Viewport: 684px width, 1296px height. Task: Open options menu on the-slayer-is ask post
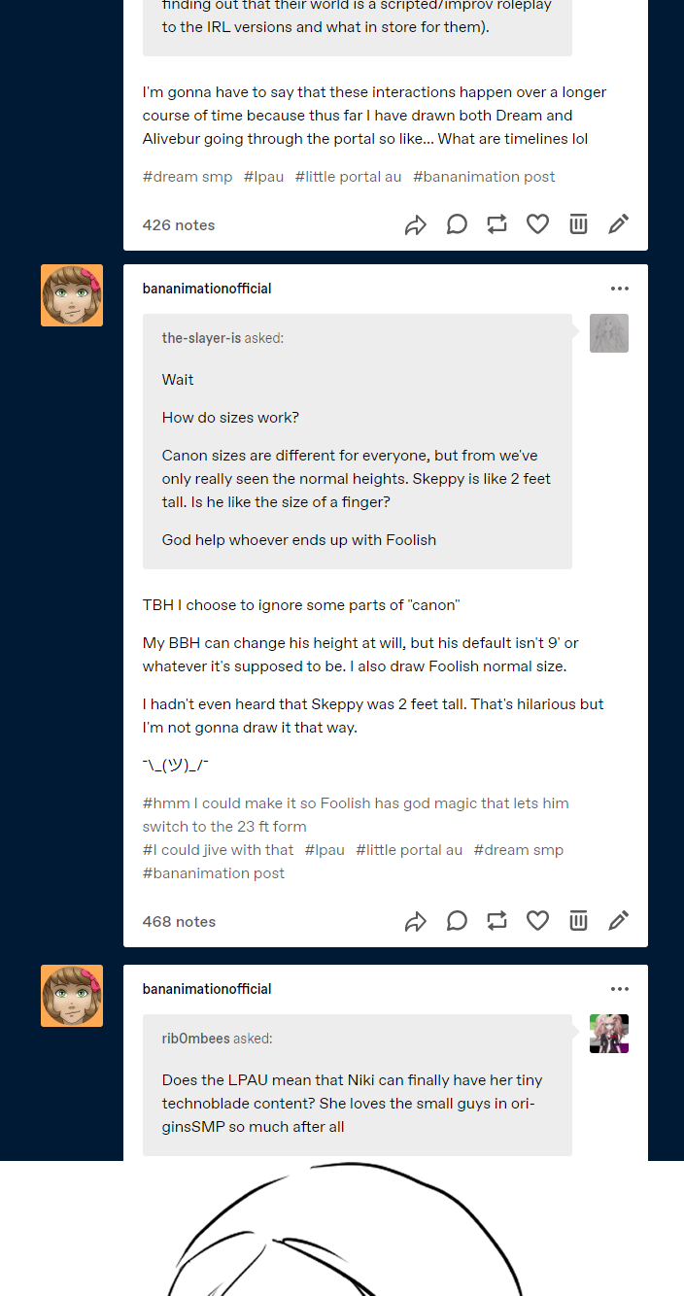(x=620, y=289)
